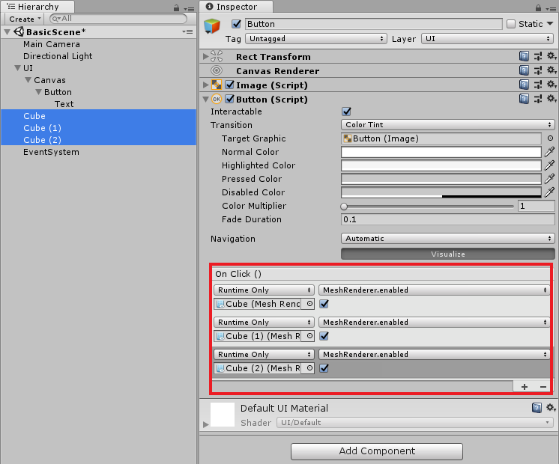Disable the Image (Script) component
559x464 pixels.
click(230, 85)
